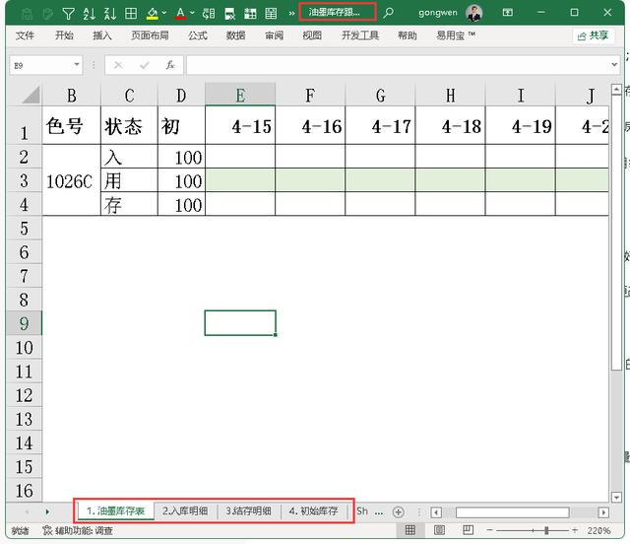This screenshot has height=544, width=630.
Task: Expand the formula bar chevron
Action: click(614, 64)
